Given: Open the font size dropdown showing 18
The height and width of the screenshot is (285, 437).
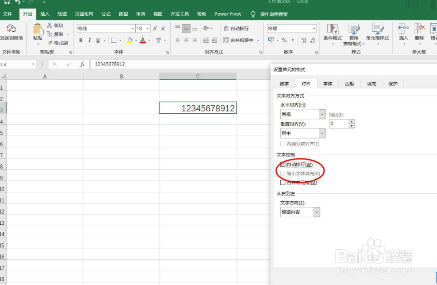Looking at the screenshot, I should [147, 28].
